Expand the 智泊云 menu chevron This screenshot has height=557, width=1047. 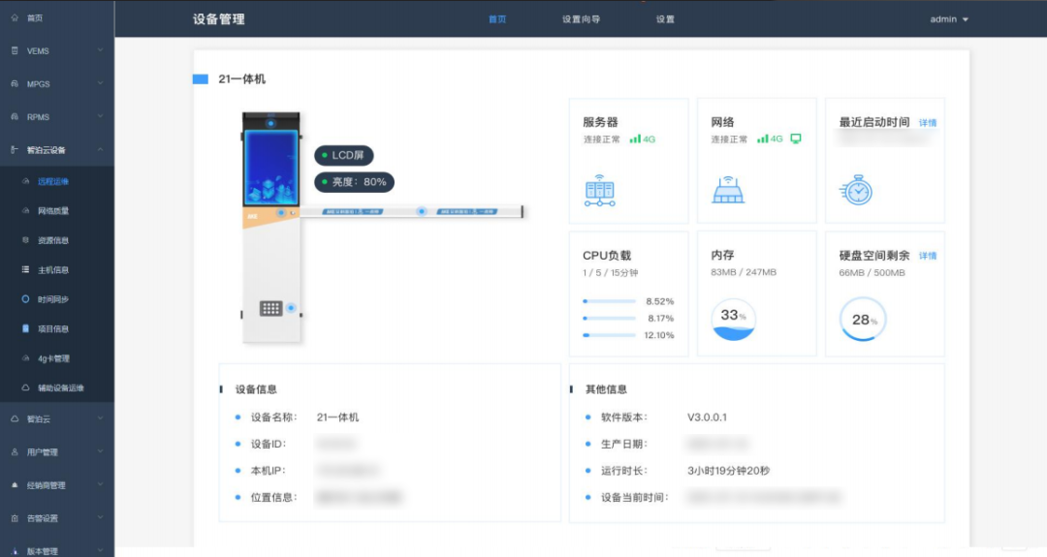coord(100,418)
